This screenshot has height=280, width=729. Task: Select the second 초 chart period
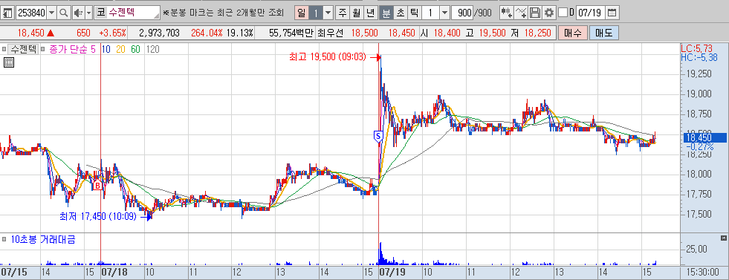[x=400, y=13]
